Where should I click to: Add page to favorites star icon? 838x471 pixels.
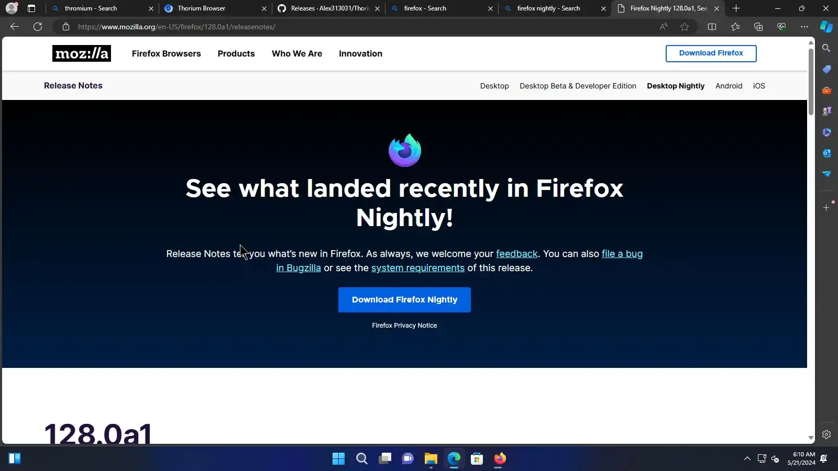tap(685, 27)
